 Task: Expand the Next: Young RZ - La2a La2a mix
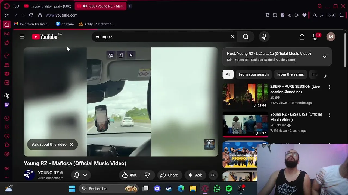pyautogui.click(x=325, y=57)
